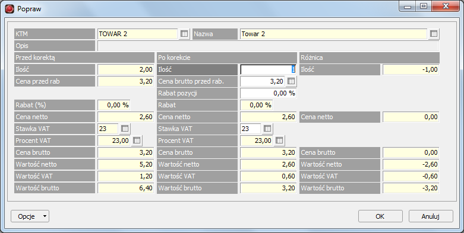Screen dimensions: 464x233
Task: Click the Cena przed rab value 3,20
Action: 126,81
